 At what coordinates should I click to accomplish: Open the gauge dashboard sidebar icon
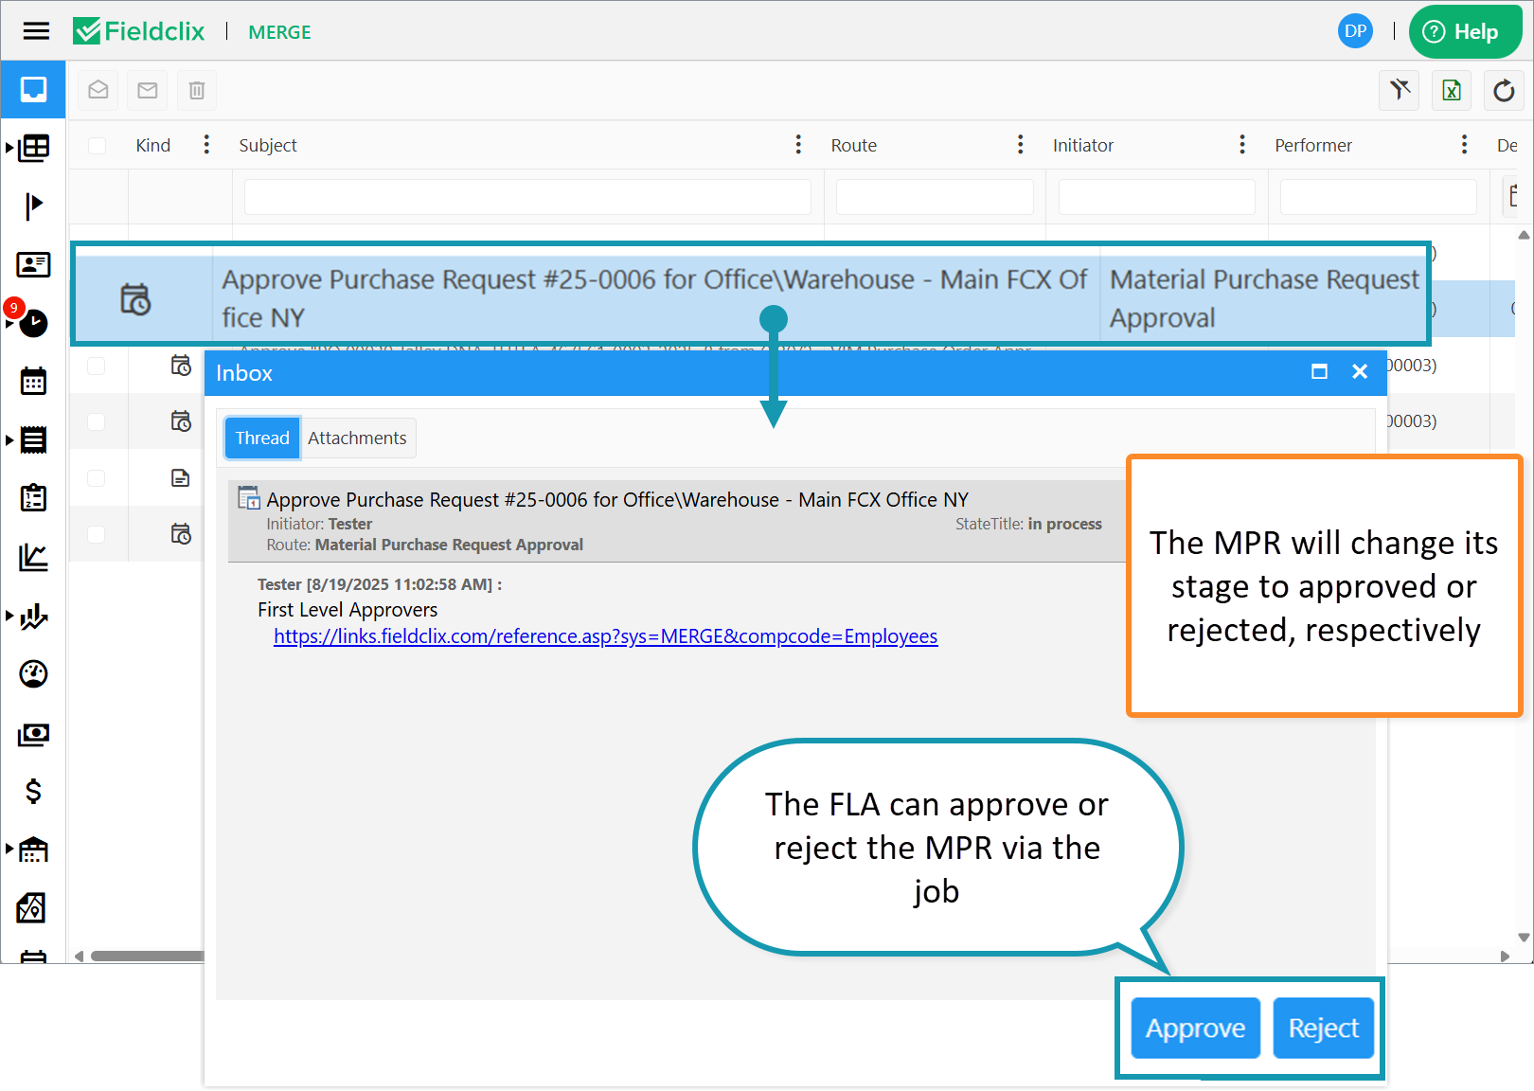point(33,674)
